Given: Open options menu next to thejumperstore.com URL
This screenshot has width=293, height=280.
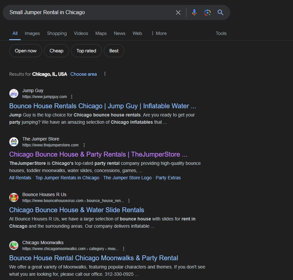Looking at the screenshot, I should 84,145.
